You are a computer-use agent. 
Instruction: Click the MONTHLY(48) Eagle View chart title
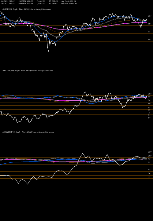(x=28, y=132)
